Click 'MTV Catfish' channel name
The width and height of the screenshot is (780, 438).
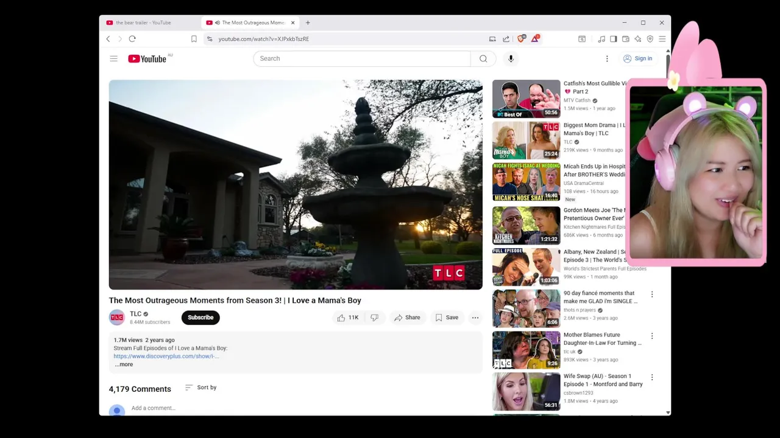pos(577,100)
